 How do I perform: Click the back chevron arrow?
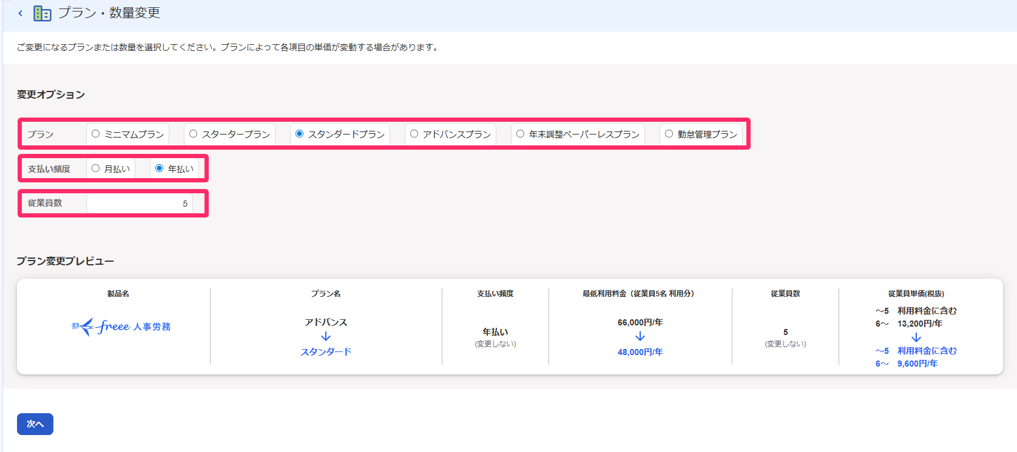[20, 13]
